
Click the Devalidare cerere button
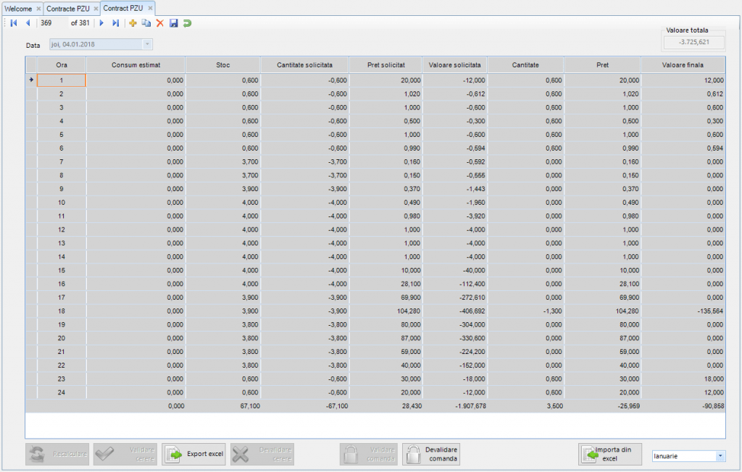pyautogui.click(x=262, y=454)
